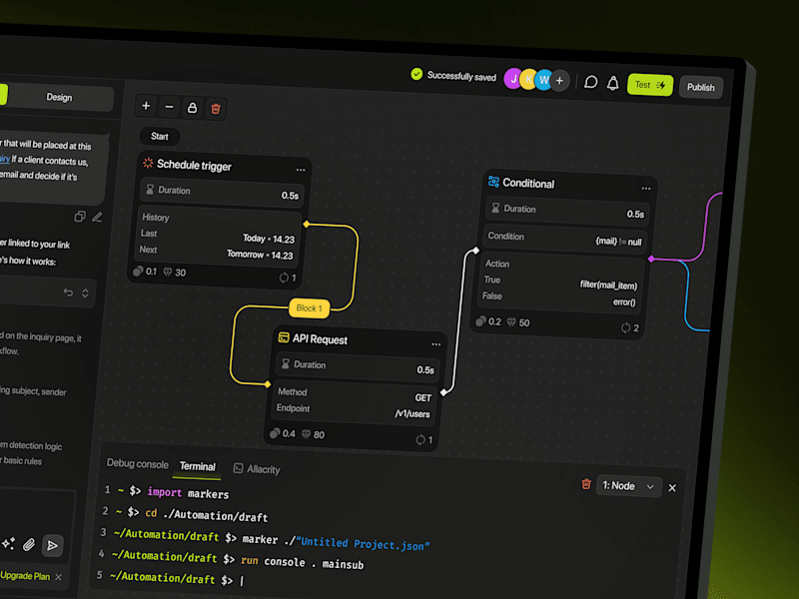799x599 pixels.
Task: Click the API Request Duration row
Action: point(357,366)
